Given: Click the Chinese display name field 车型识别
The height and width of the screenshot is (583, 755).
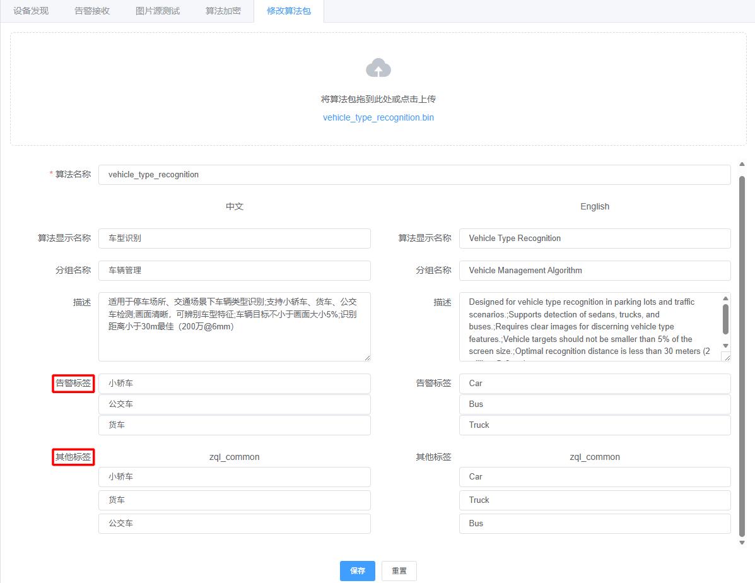Looking at the screenshot, I should (x=234, y=238).
